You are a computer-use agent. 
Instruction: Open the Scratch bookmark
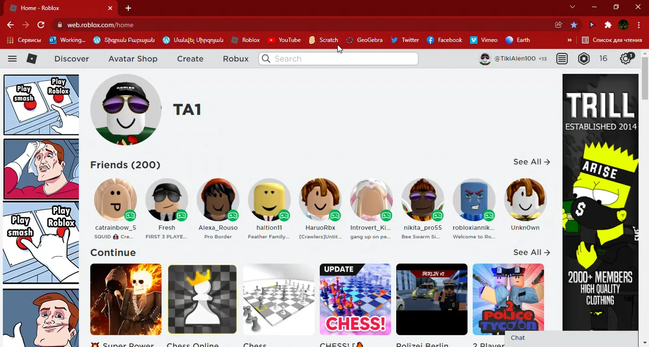click(324, 40)
